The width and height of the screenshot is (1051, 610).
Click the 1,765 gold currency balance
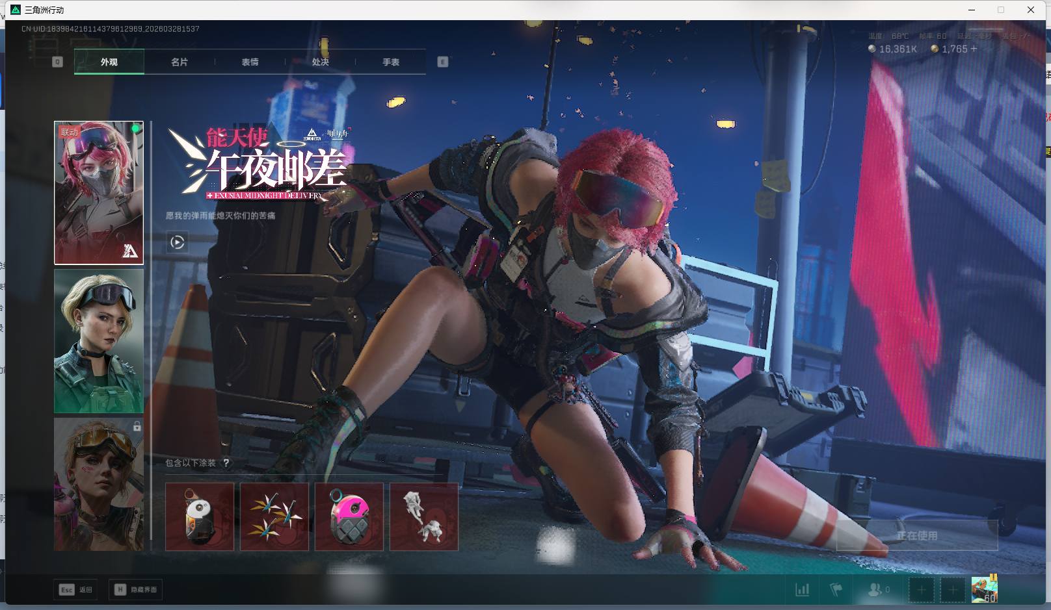(x=950, y=49)
